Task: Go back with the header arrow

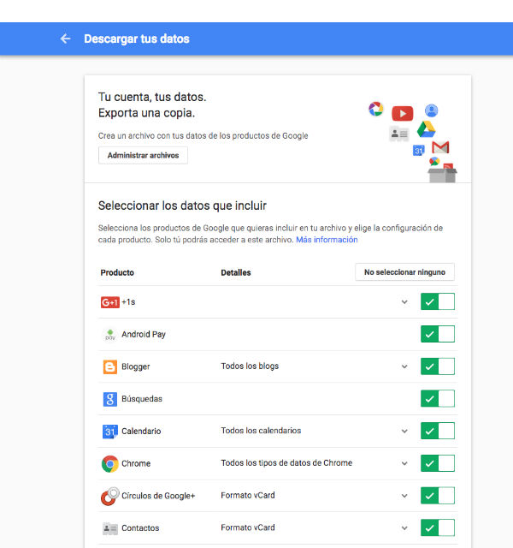Action: [65, 39]
